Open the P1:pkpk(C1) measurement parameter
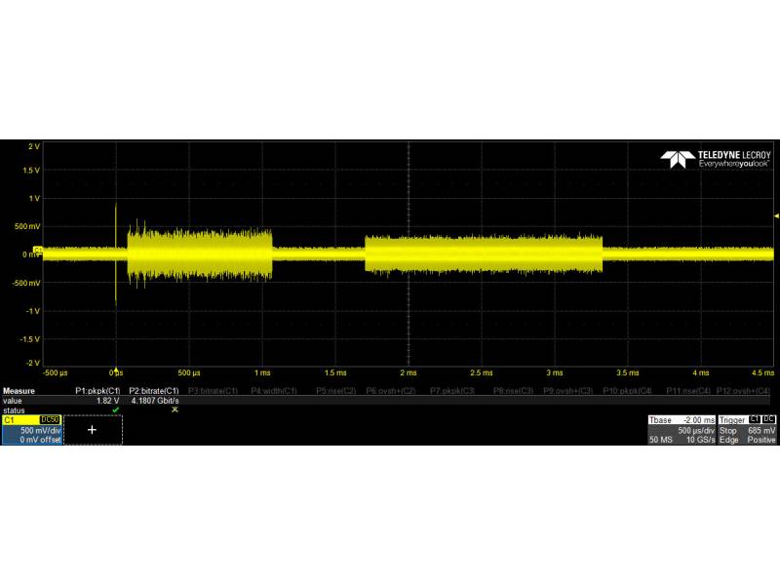 pos(97,390)
